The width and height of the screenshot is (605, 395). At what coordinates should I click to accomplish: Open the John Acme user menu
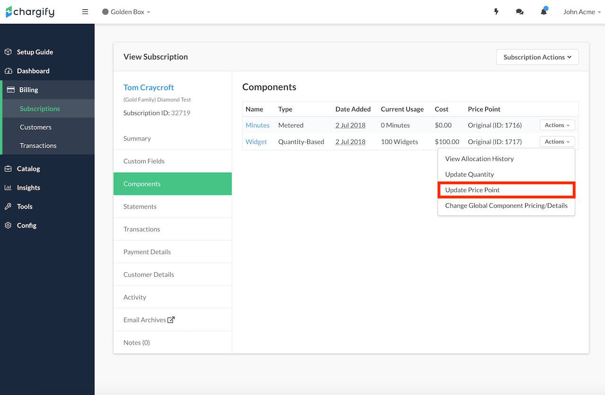pyautogui.click(x=582, y=12)
